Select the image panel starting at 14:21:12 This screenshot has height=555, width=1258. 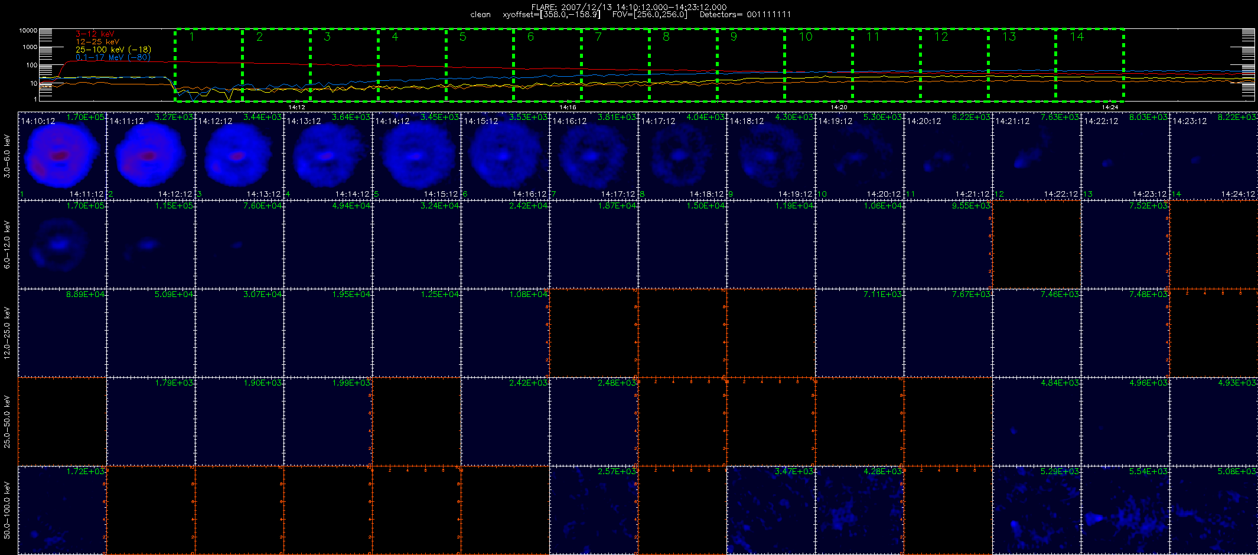click(x=1037, y=156)
